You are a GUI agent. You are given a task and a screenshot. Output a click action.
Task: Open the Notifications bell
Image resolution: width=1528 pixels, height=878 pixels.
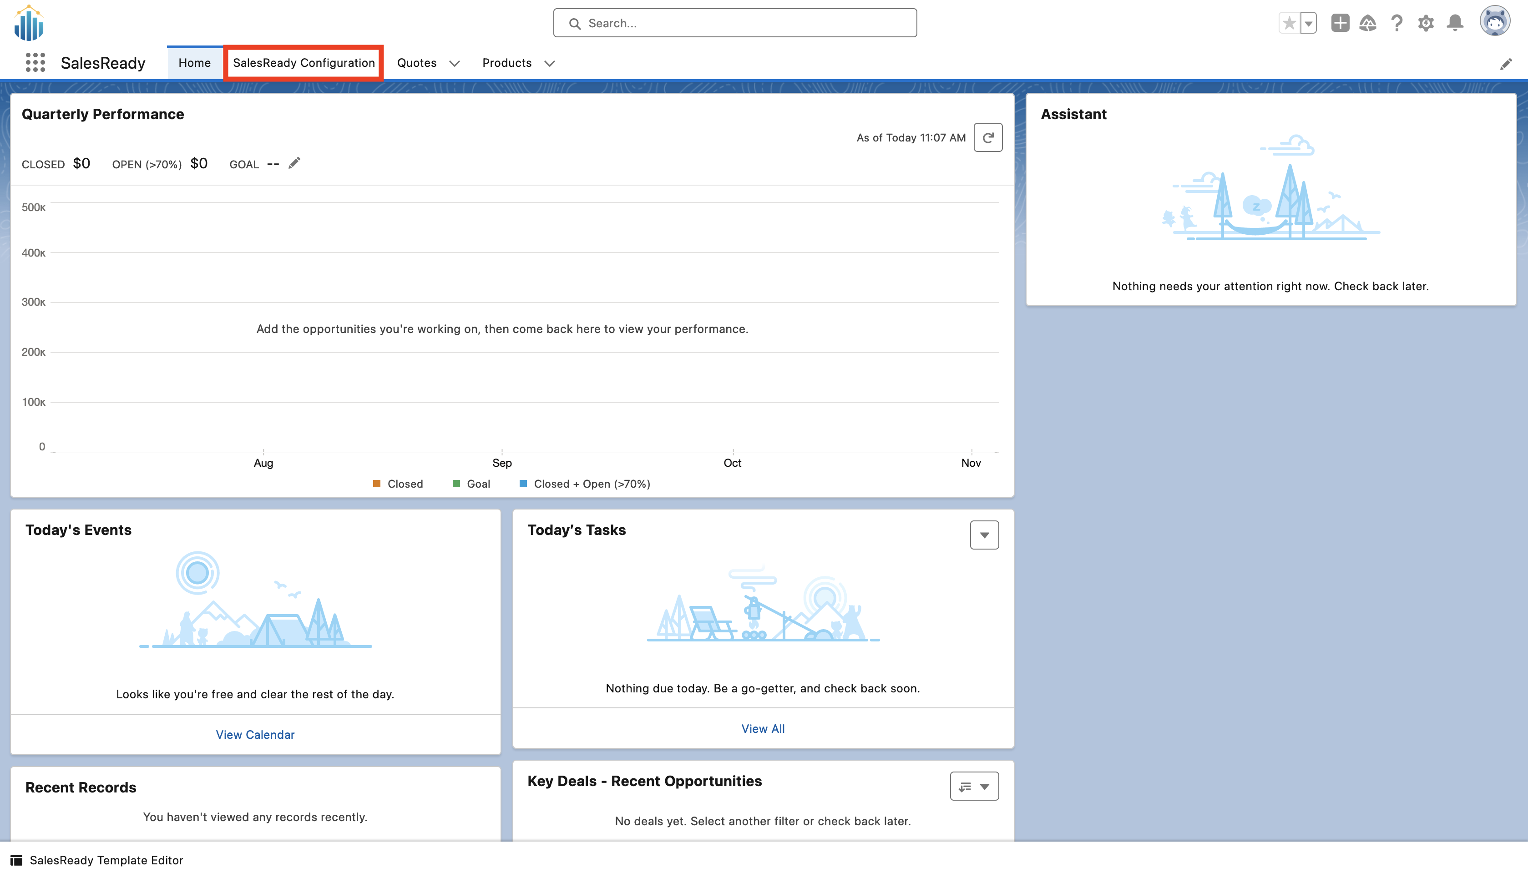[x=1455, y=24]
